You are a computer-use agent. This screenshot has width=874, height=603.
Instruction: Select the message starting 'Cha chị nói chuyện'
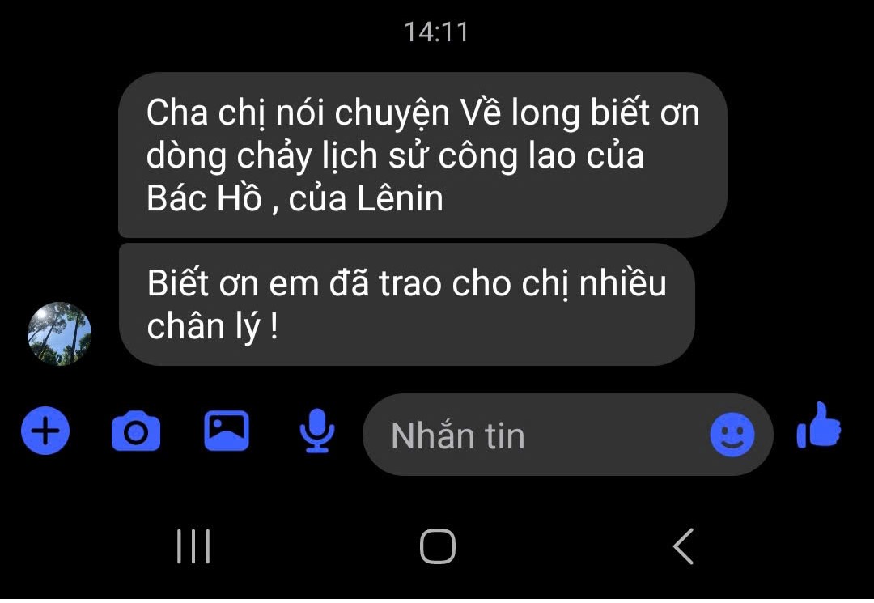click(x=422, y=155)
